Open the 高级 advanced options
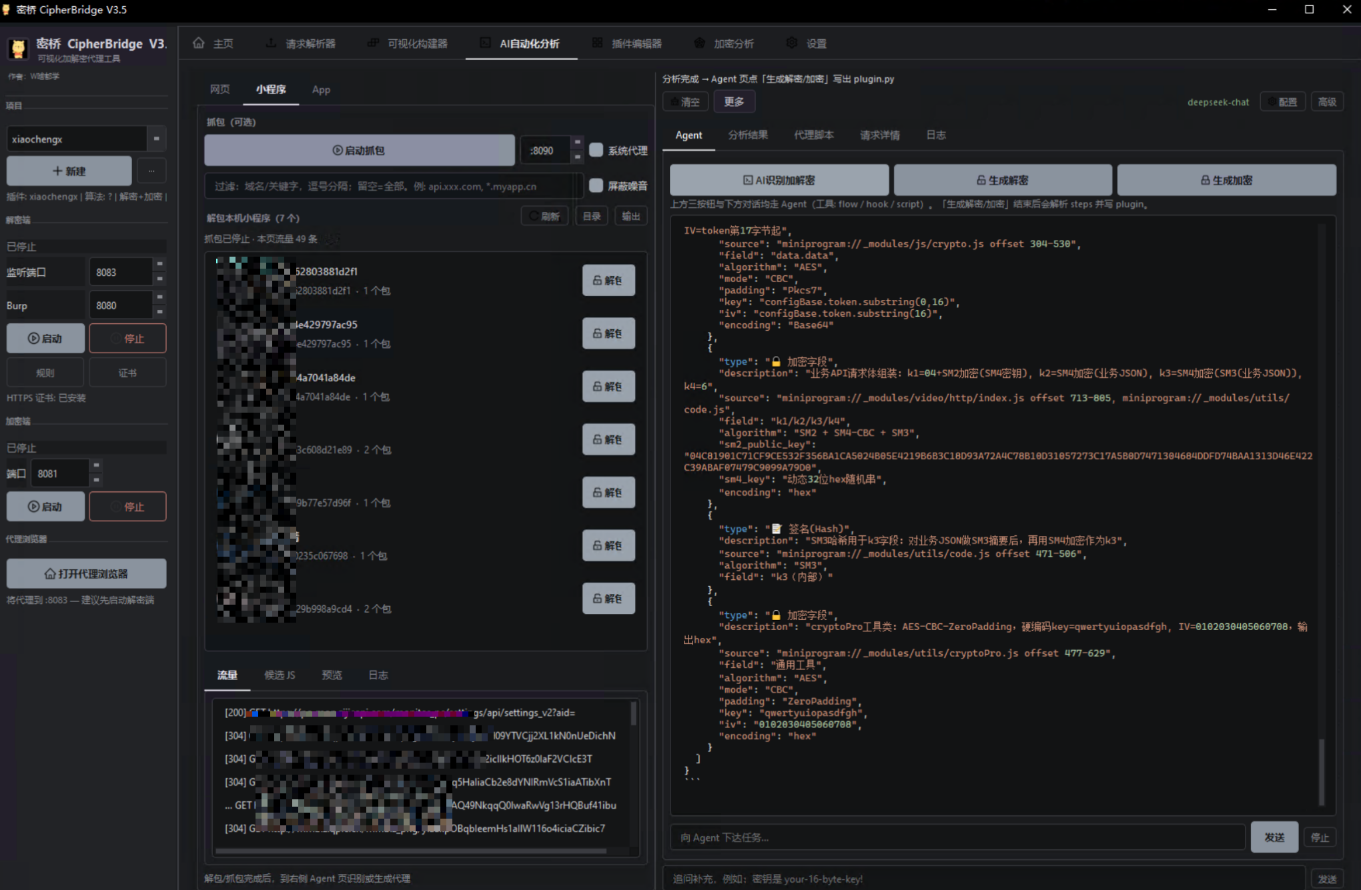This screenshot has width=1361, height=890. coord(1327,102)
